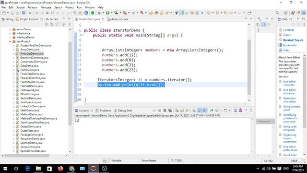This screenshot has width=307, height=173.
Task: Switch to the ArrayList.class editor tab
Action: click(118, 19)
